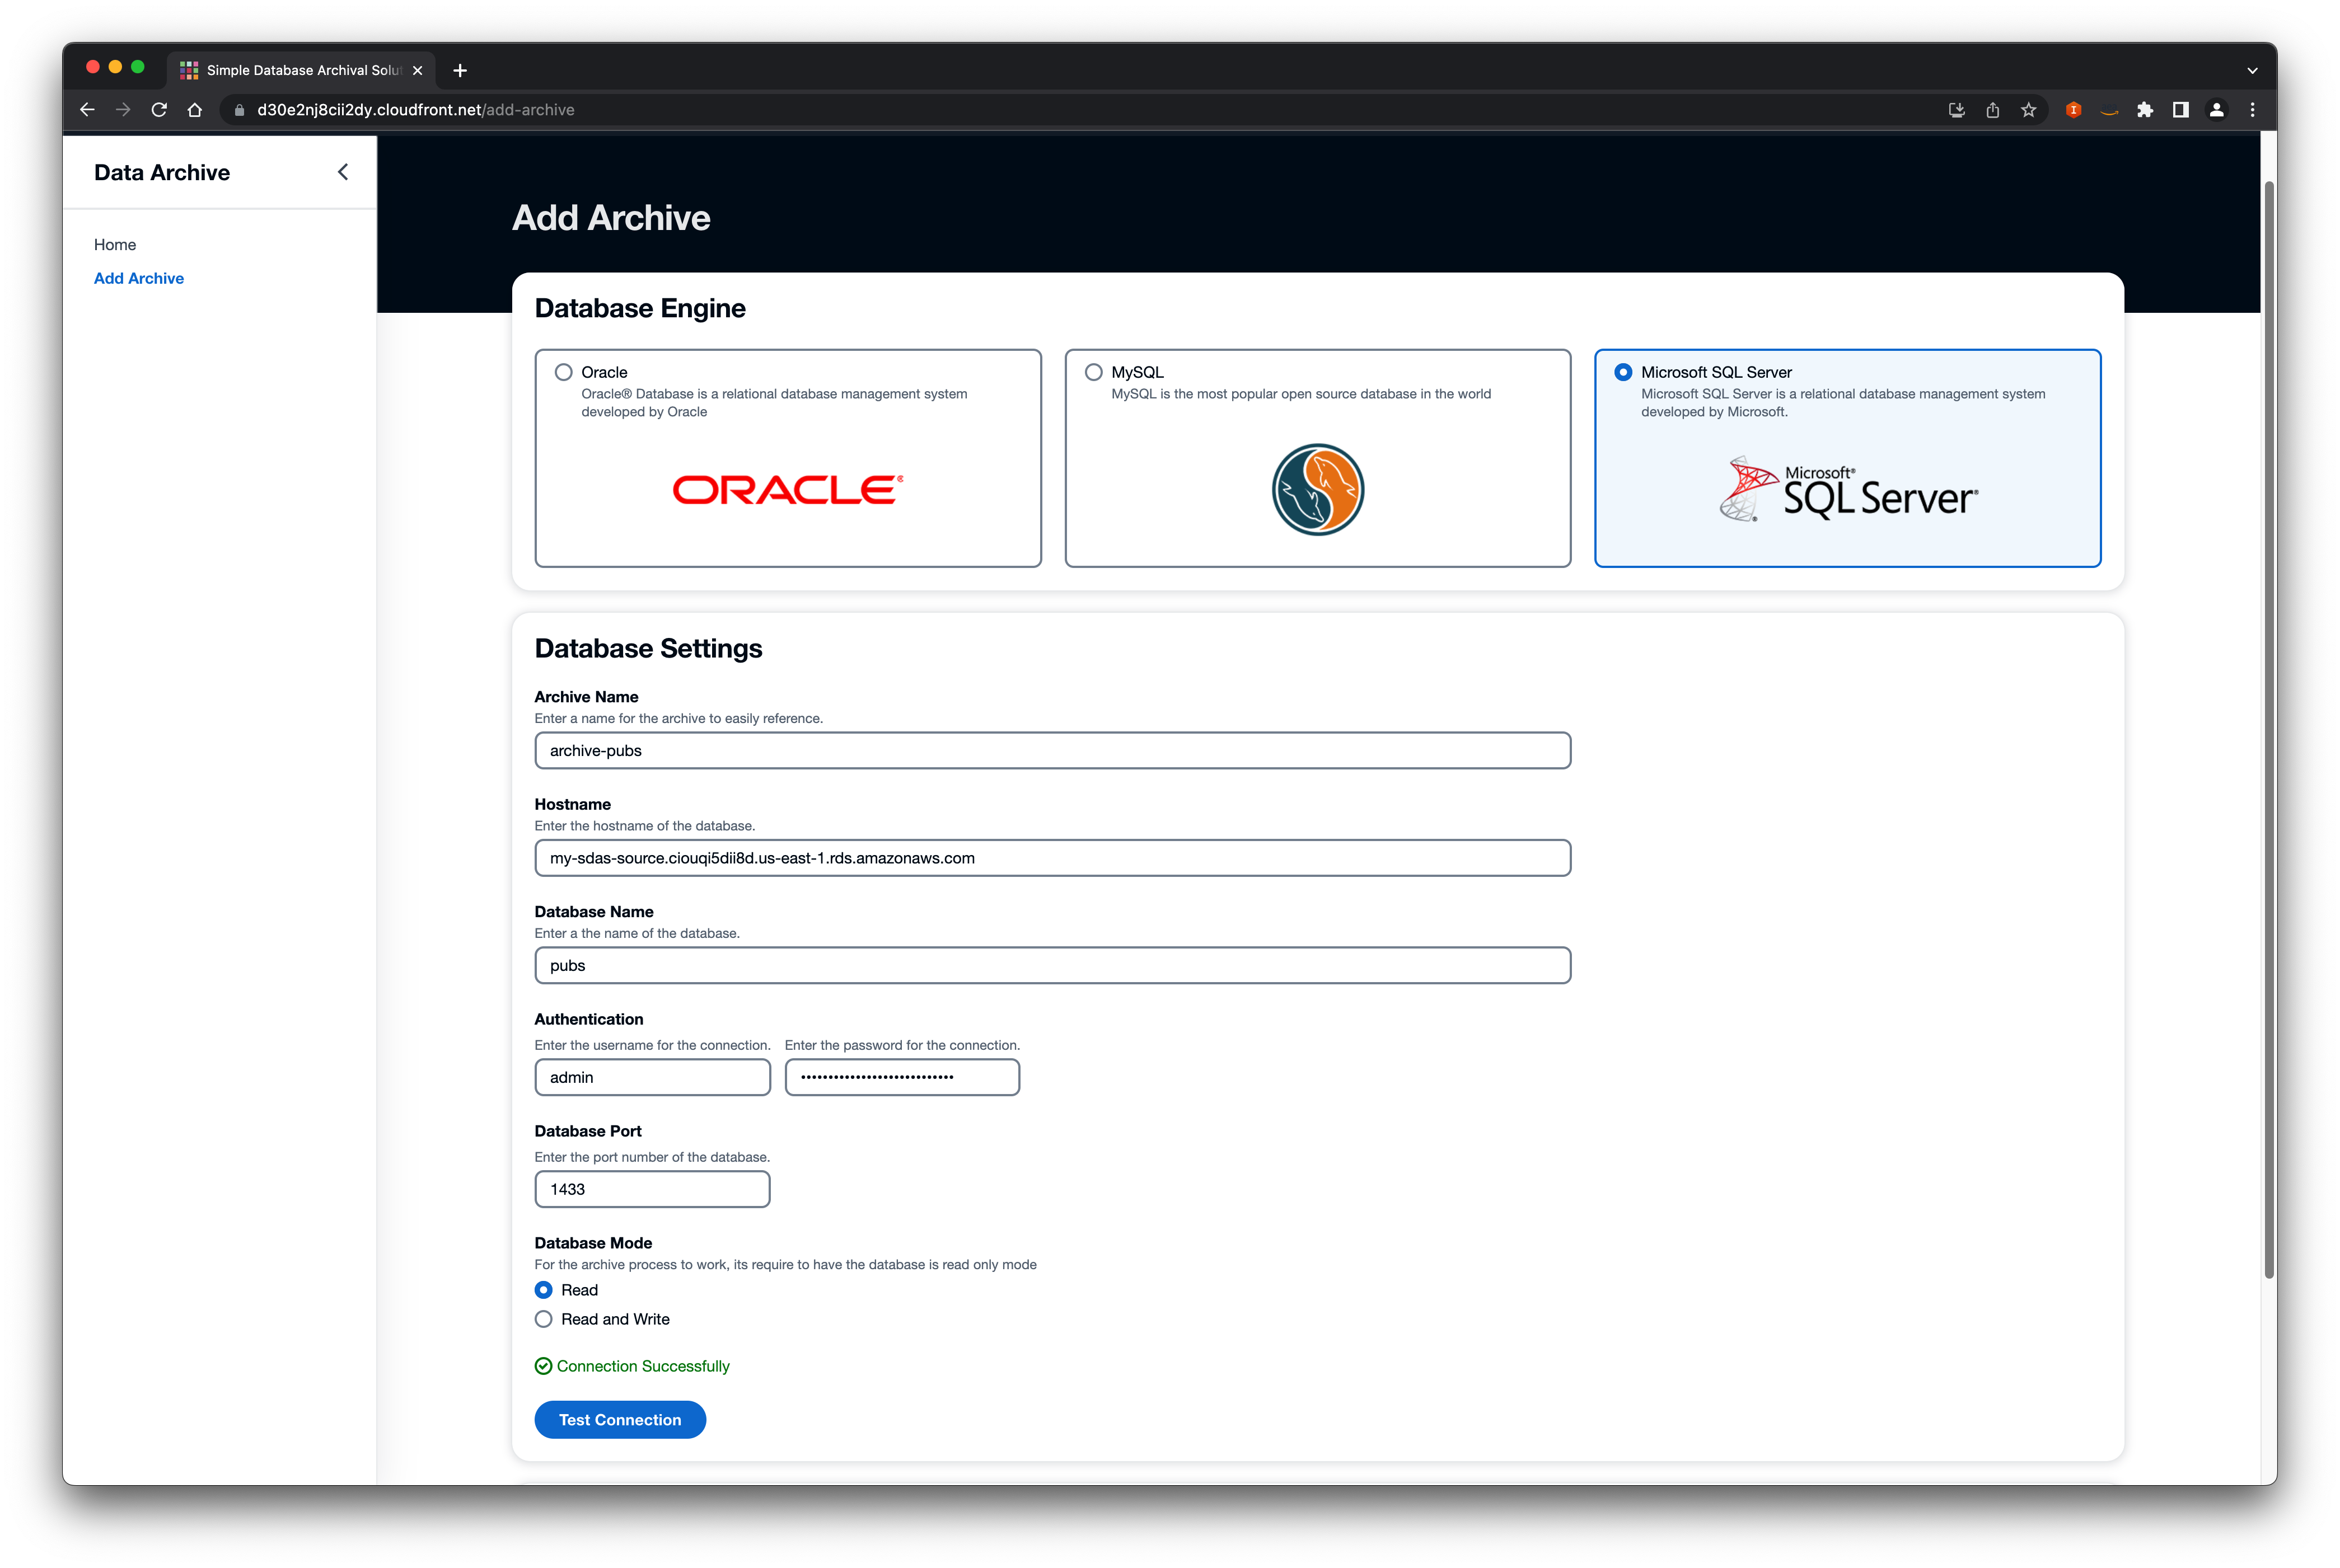Select the Oracle database engine radio
The height and width of the screenshot is (1568, 2340).
[564, 372]
